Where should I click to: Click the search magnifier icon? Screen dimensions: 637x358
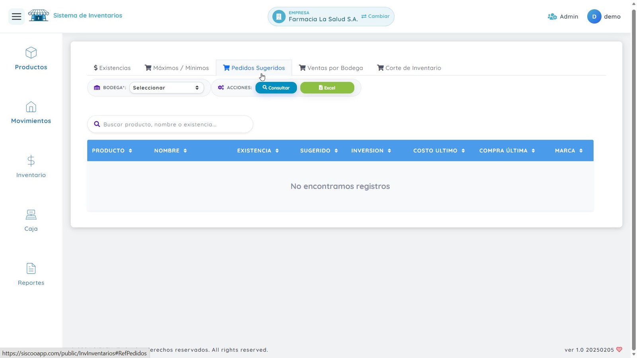97,124
